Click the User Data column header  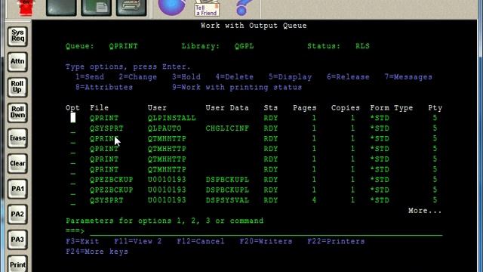point(227,108)
